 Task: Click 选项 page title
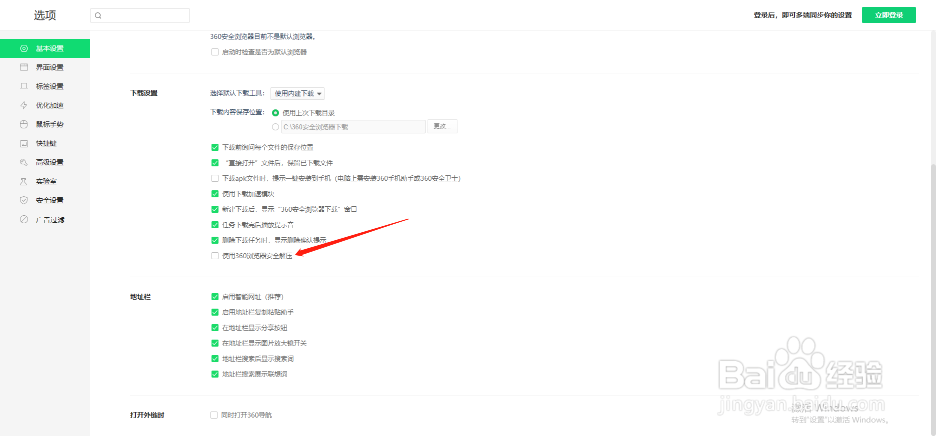click(x=45, y=15)
